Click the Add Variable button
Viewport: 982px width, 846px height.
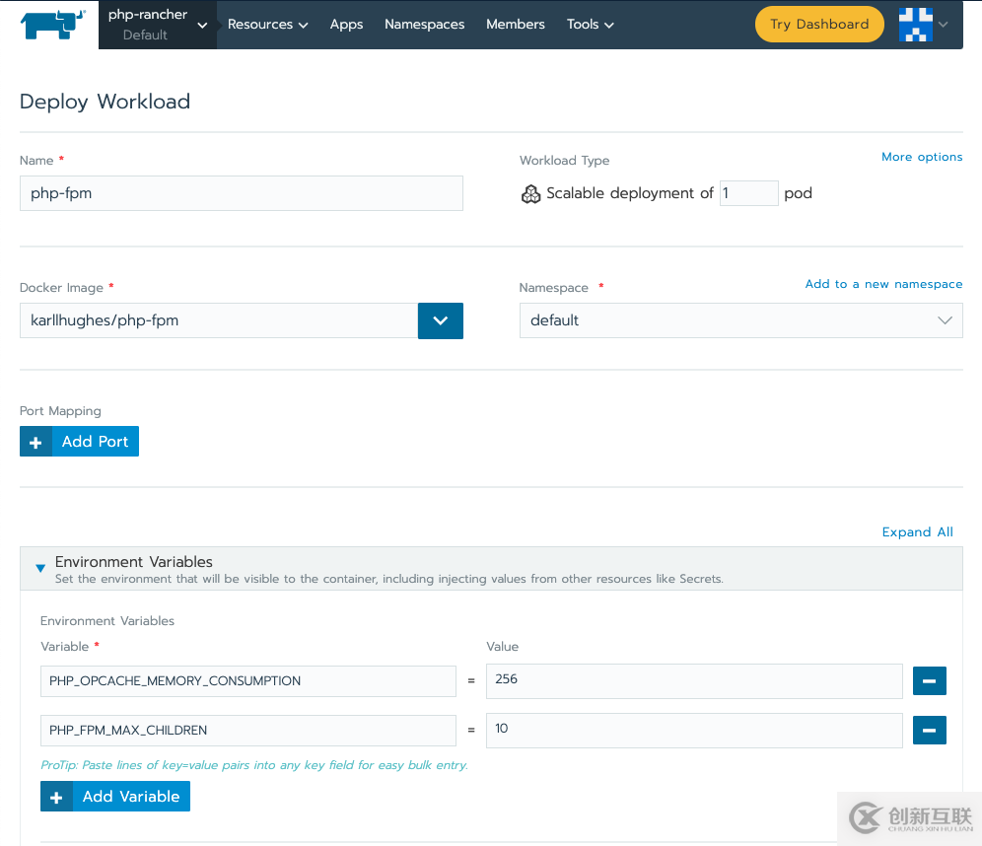(x=115, y=797)
